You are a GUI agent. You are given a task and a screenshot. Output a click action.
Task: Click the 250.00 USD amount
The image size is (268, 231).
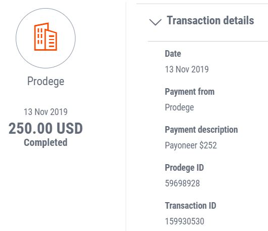pos(46,128)
